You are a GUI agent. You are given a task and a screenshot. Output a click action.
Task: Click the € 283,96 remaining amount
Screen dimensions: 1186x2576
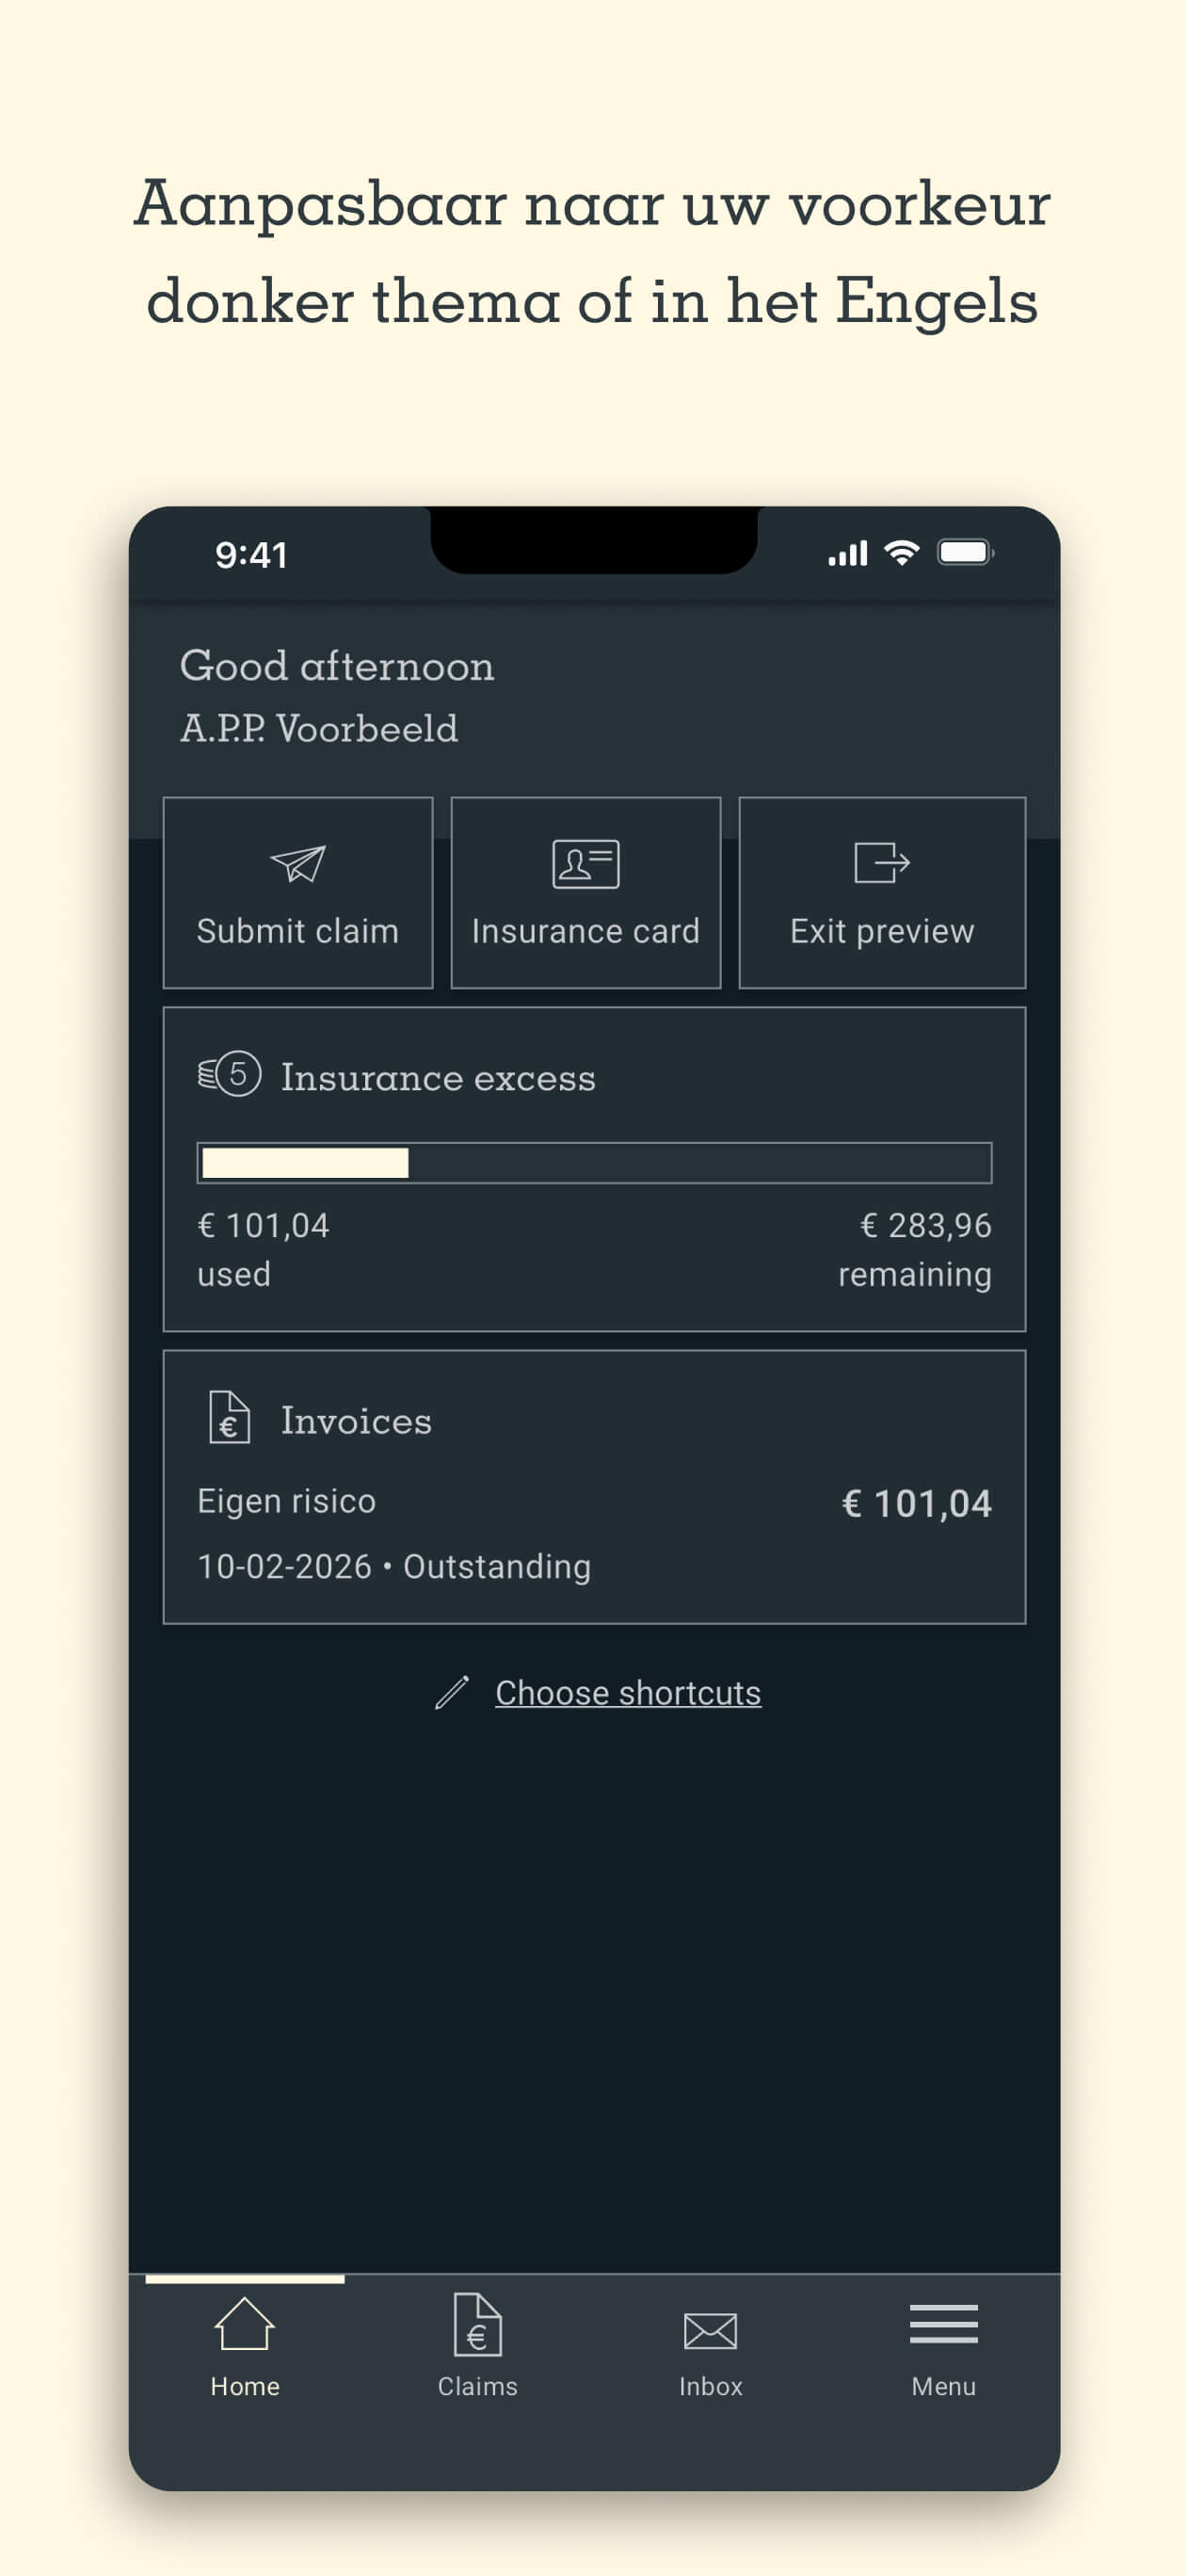point(926,1226)
